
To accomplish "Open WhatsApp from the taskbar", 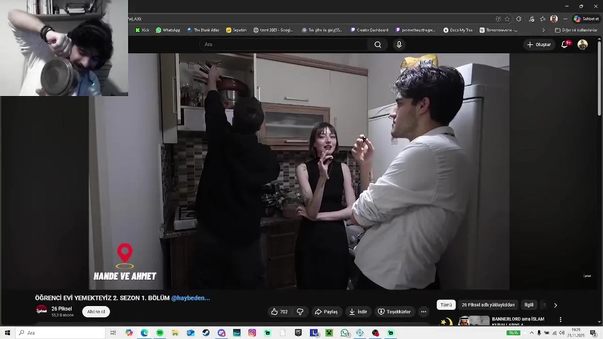I will [x=345, y=333].
